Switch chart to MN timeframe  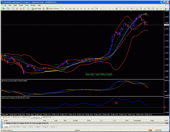tap(92, 9)
